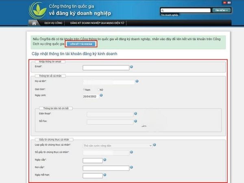Click the help icon beside Điện thoại

pyautogui.click(x=135, y=113)
